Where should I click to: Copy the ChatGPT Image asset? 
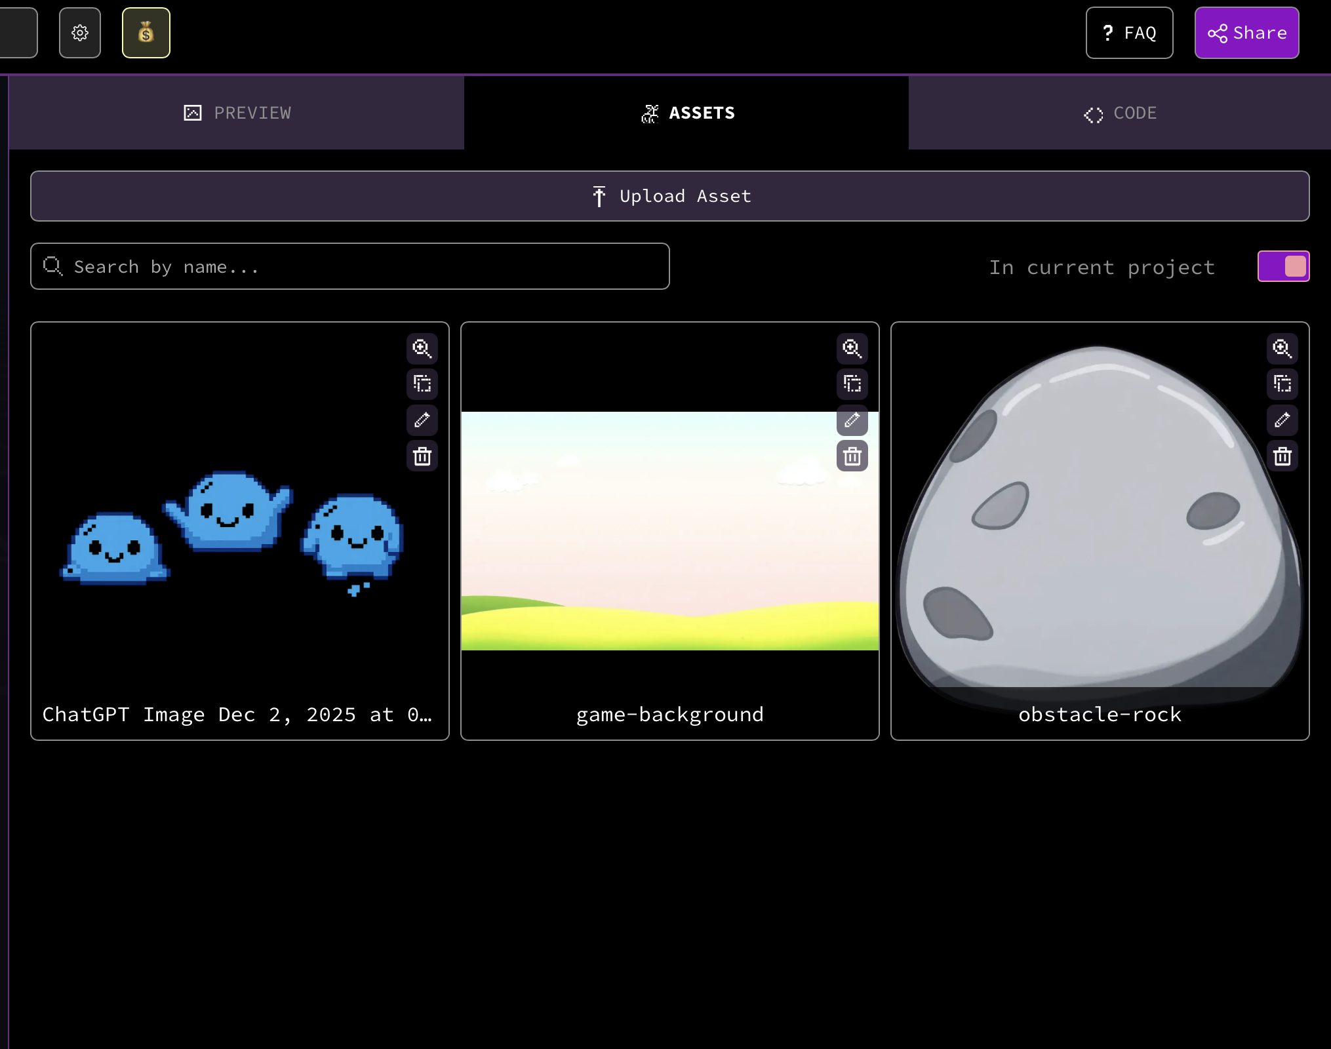[422, 384]
